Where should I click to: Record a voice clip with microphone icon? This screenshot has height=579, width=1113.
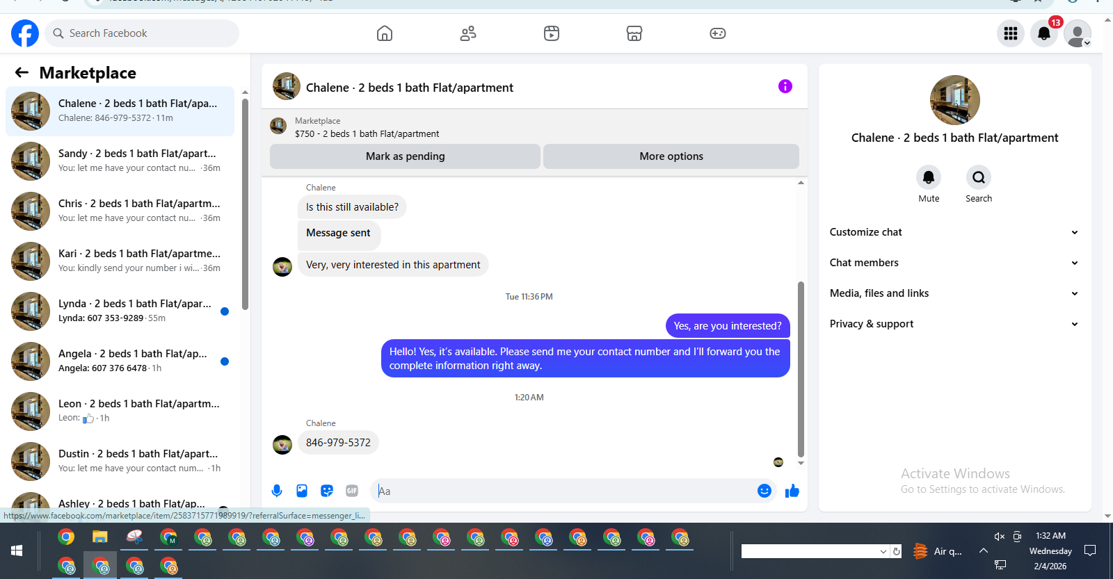click(x=277, y=491)
